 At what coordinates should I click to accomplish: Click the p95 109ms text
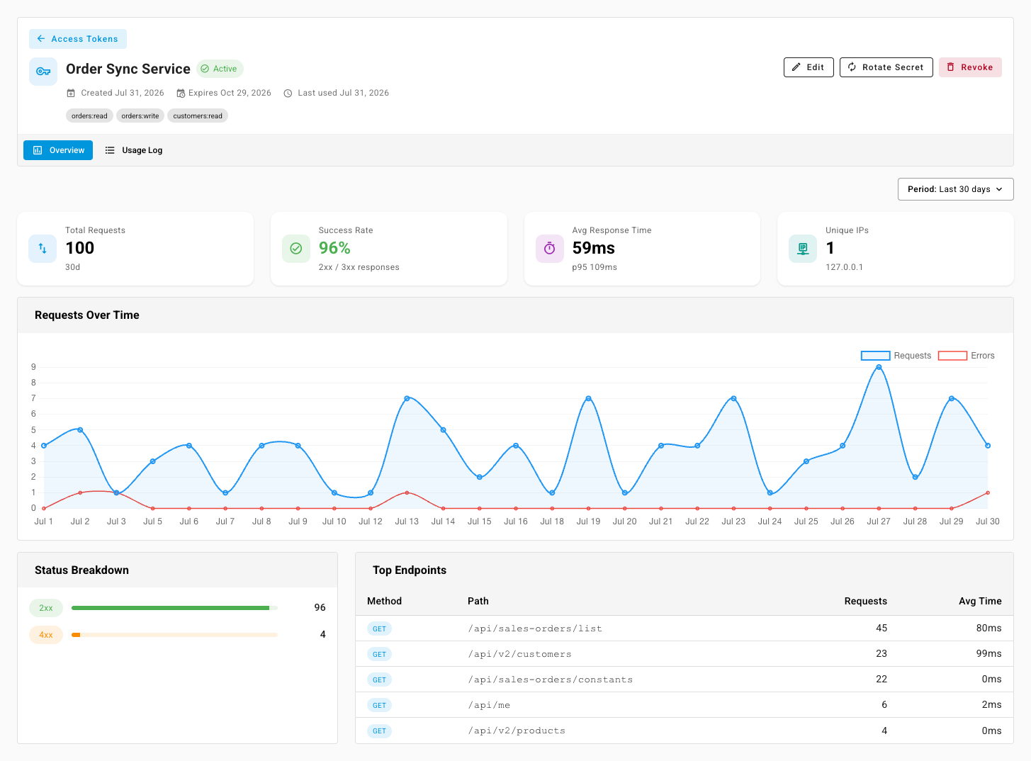pos(595,267)
